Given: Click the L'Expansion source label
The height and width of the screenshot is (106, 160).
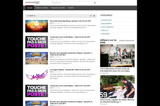Looking at the screenshot, I should coord(105,73).
